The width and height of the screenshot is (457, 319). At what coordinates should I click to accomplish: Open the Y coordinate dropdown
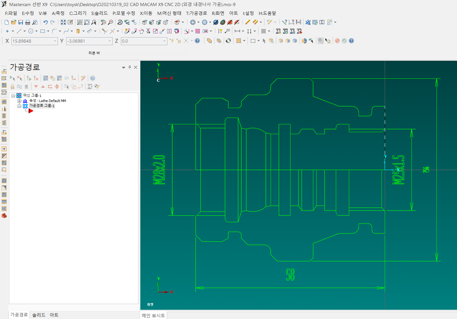pyautogui.click(x=110, y=41)
